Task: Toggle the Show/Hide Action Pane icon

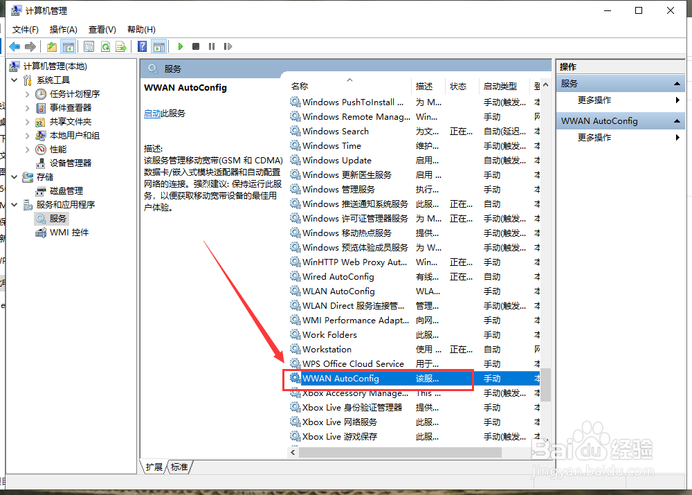Action: tap(159, 46)
